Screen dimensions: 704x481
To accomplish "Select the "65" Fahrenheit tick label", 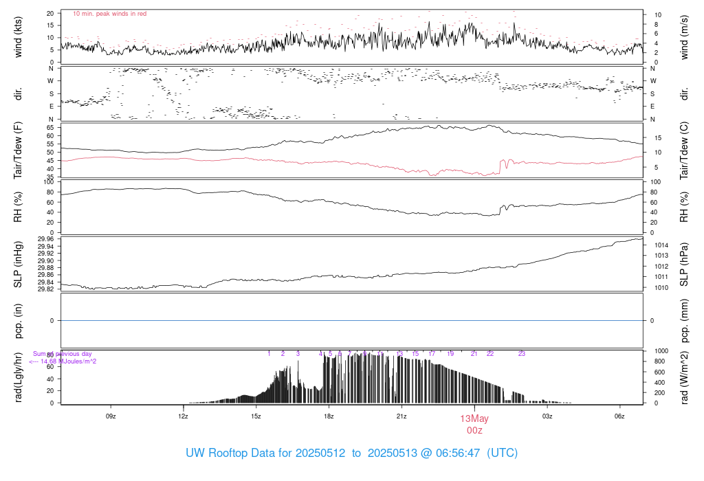I will pyautogui.click(x=50, y=127).
